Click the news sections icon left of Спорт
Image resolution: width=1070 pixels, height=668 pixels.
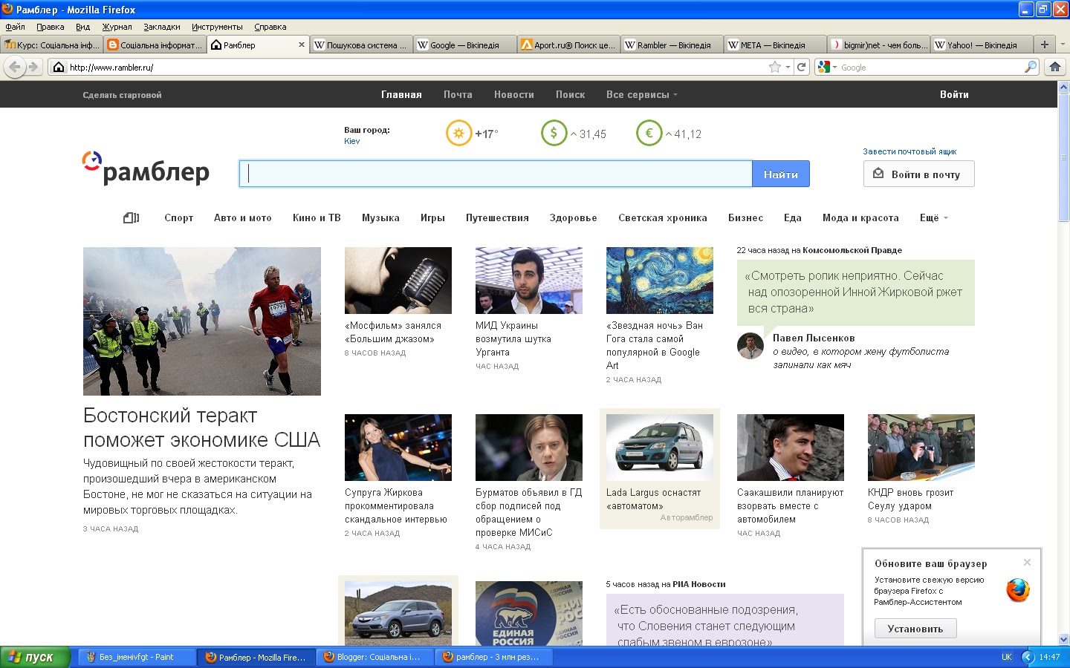[x=131, y=217]
